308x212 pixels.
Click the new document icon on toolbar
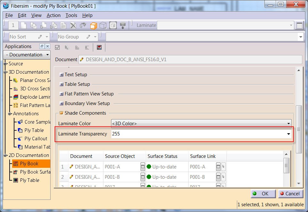point(24,25)
